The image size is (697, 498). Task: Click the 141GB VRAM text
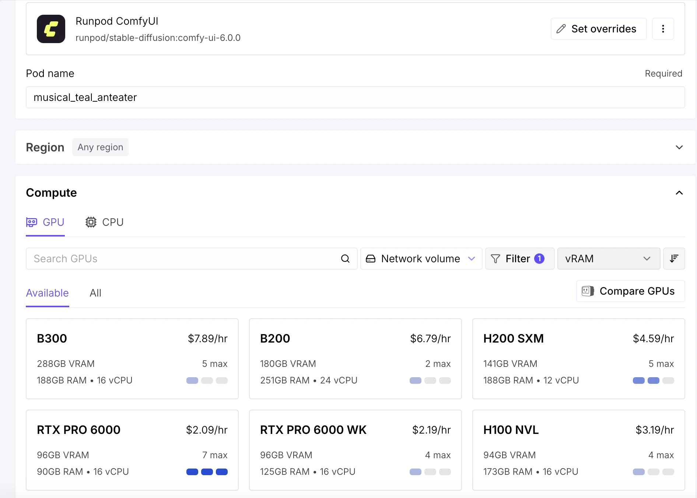[x=510, y=364]
